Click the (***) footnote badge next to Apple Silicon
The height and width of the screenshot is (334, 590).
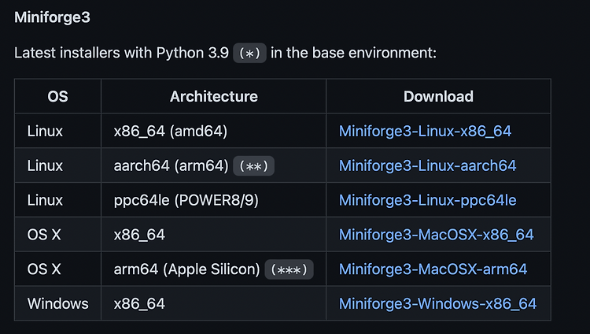289,269
